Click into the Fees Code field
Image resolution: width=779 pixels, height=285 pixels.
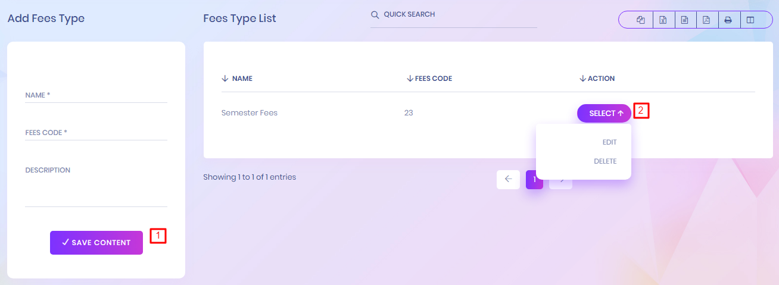pos(96,133)
